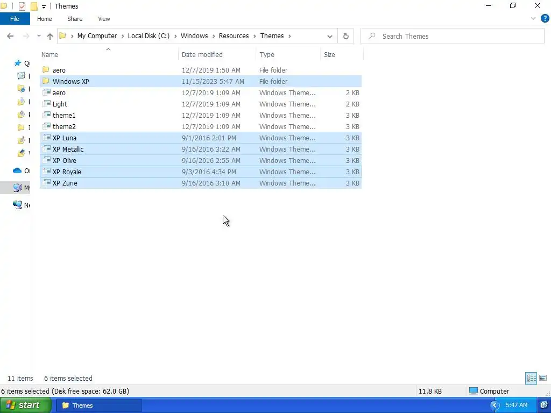Click My Computer in the address path
The width and height of the screenshot is (551, 413).
click(x=97, y=36)
